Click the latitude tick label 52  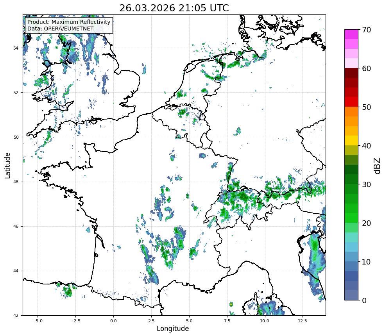(x=16, y=93)
